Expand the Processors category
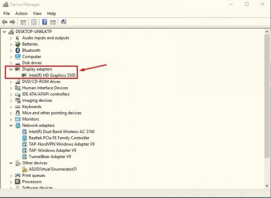The height and width of the screenshot is (198, 271). [11, 182]
